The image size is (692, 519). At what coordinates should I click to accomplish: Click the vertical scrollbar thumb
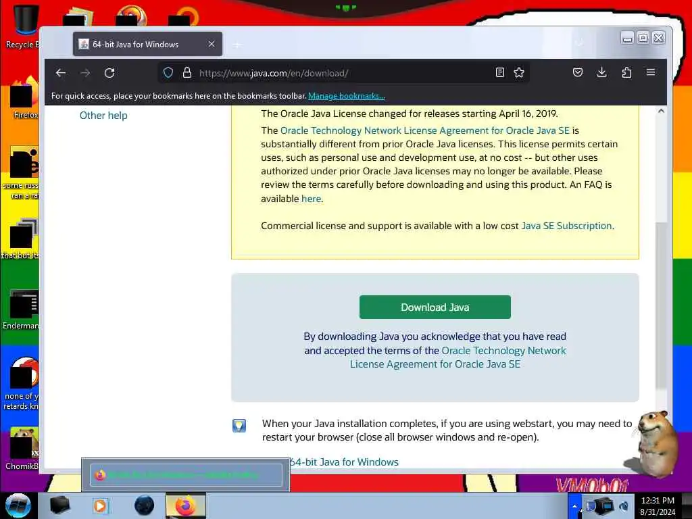click(661, 305)
